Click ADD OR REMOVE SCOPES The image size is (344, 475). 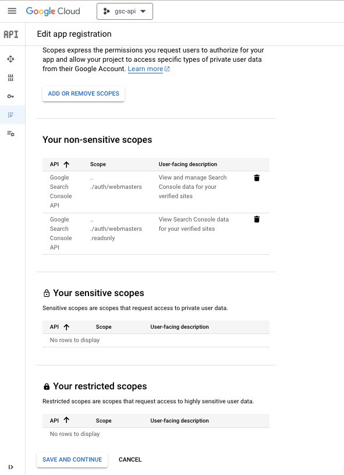coord(83,93)
